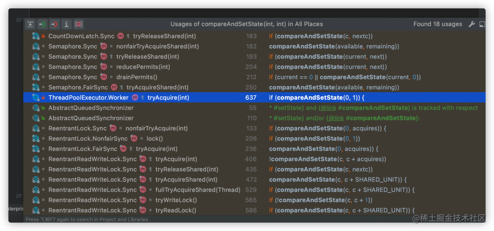Select Semaphore.Sync reducePermits(int) usage

[254, 67]
